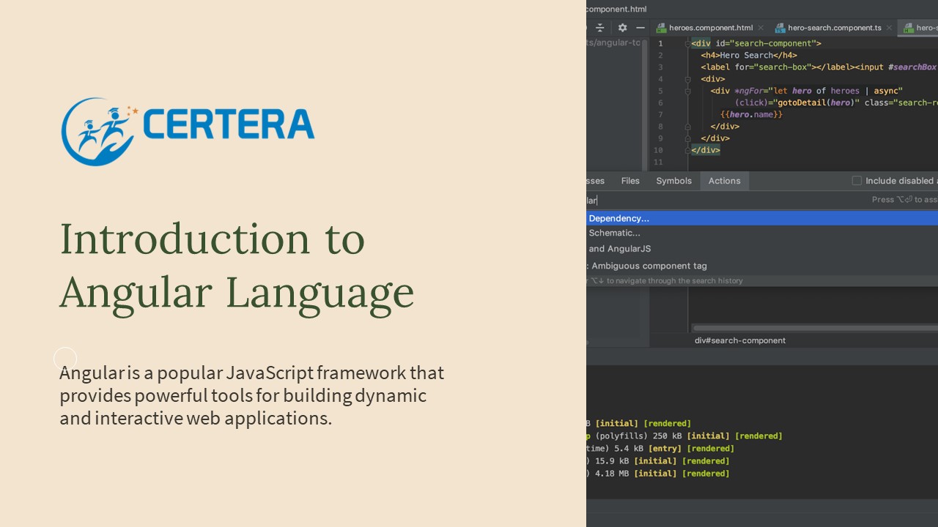Choose the 'and AngularJS' search result
The image size is (938, 527).
point(762,249)
